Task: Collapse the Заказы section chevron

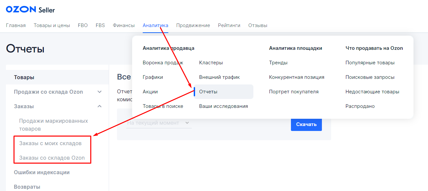Action: (x=100, y=106)
